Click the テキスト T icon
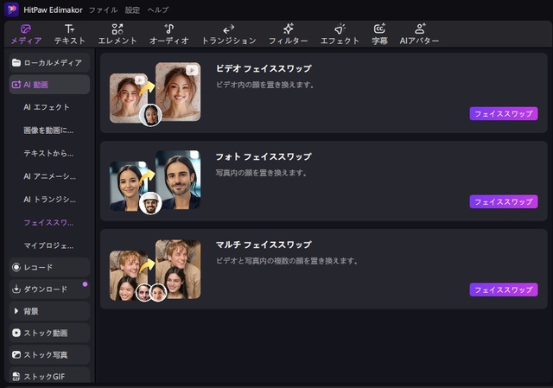 click(69, 29)
